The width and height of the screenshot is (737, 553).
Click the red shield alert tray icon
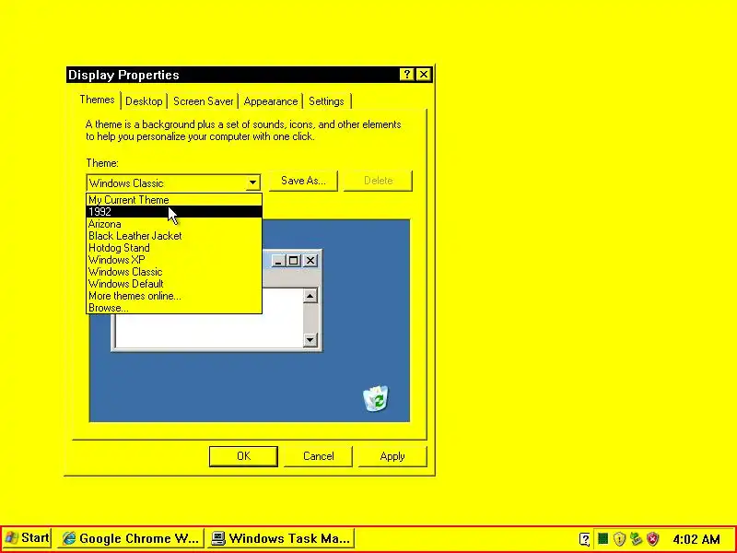click(653, 538)
